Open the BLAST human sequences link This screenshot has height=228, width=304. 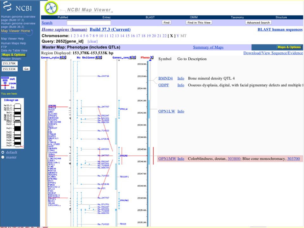280,29
